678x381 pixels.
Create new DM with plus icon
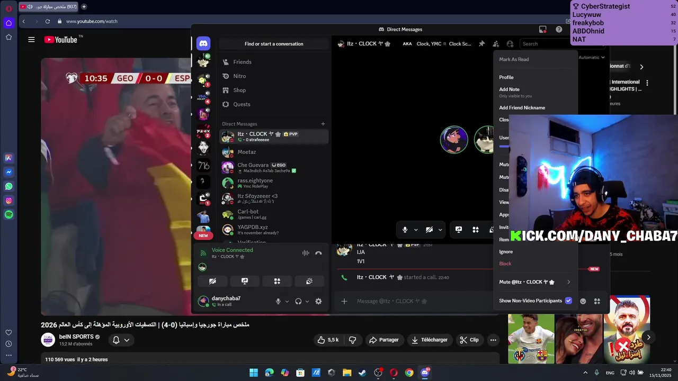pos(323,124)
